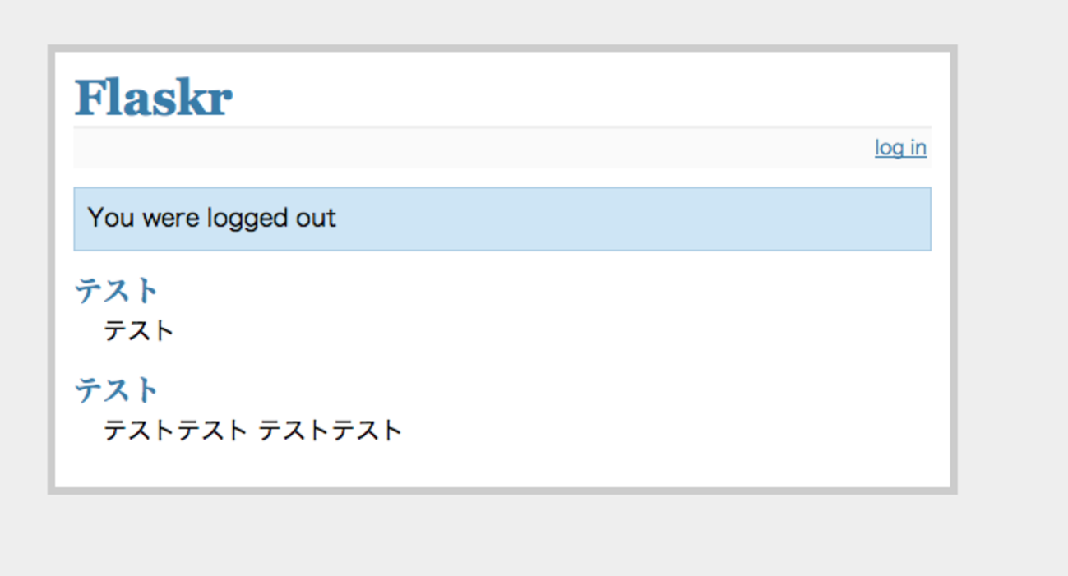
Task: Click the first entry's black テスト body text
Action: point(138,331)
